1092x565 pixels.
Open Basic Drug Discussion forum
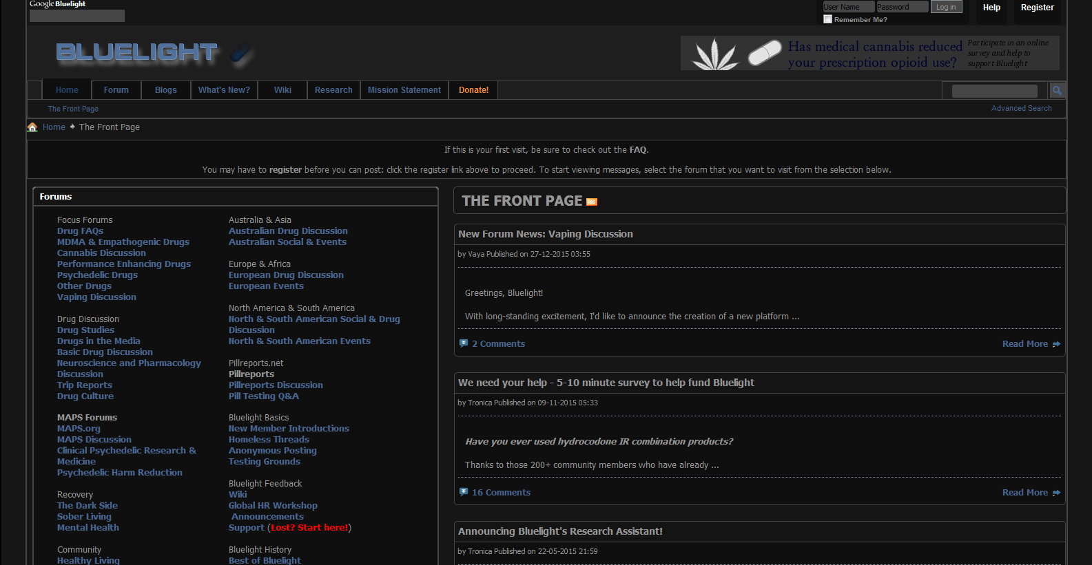105,352
